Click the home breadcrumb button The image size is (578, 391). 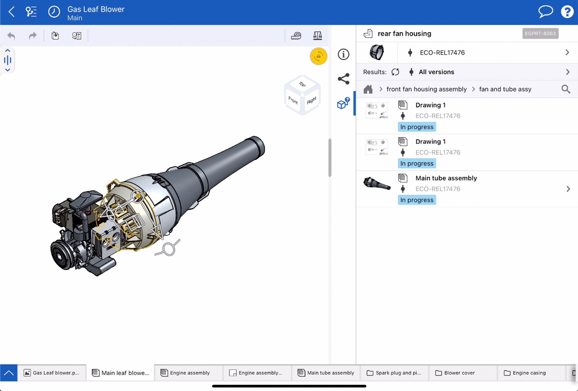(x=368, y=89)
